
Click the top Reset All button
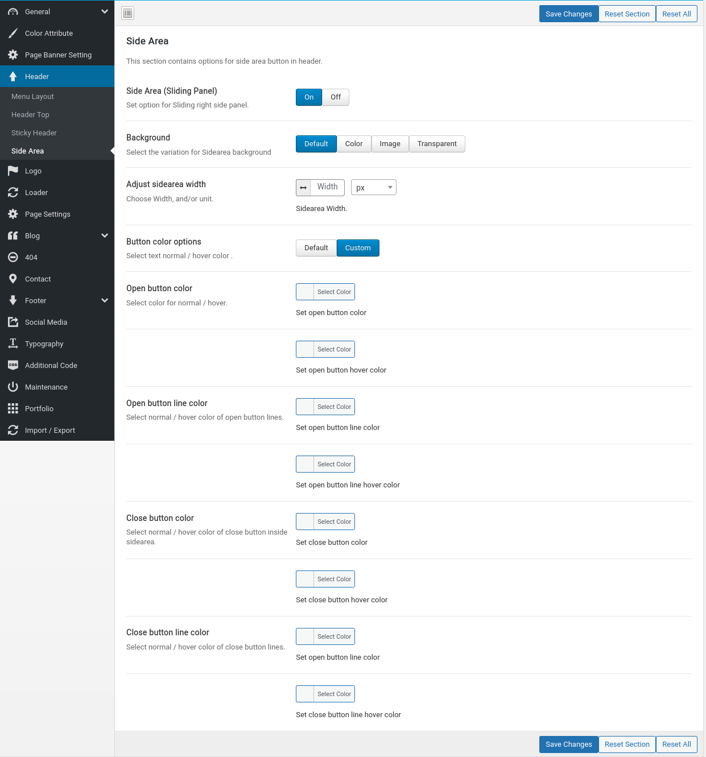[676, 14]
